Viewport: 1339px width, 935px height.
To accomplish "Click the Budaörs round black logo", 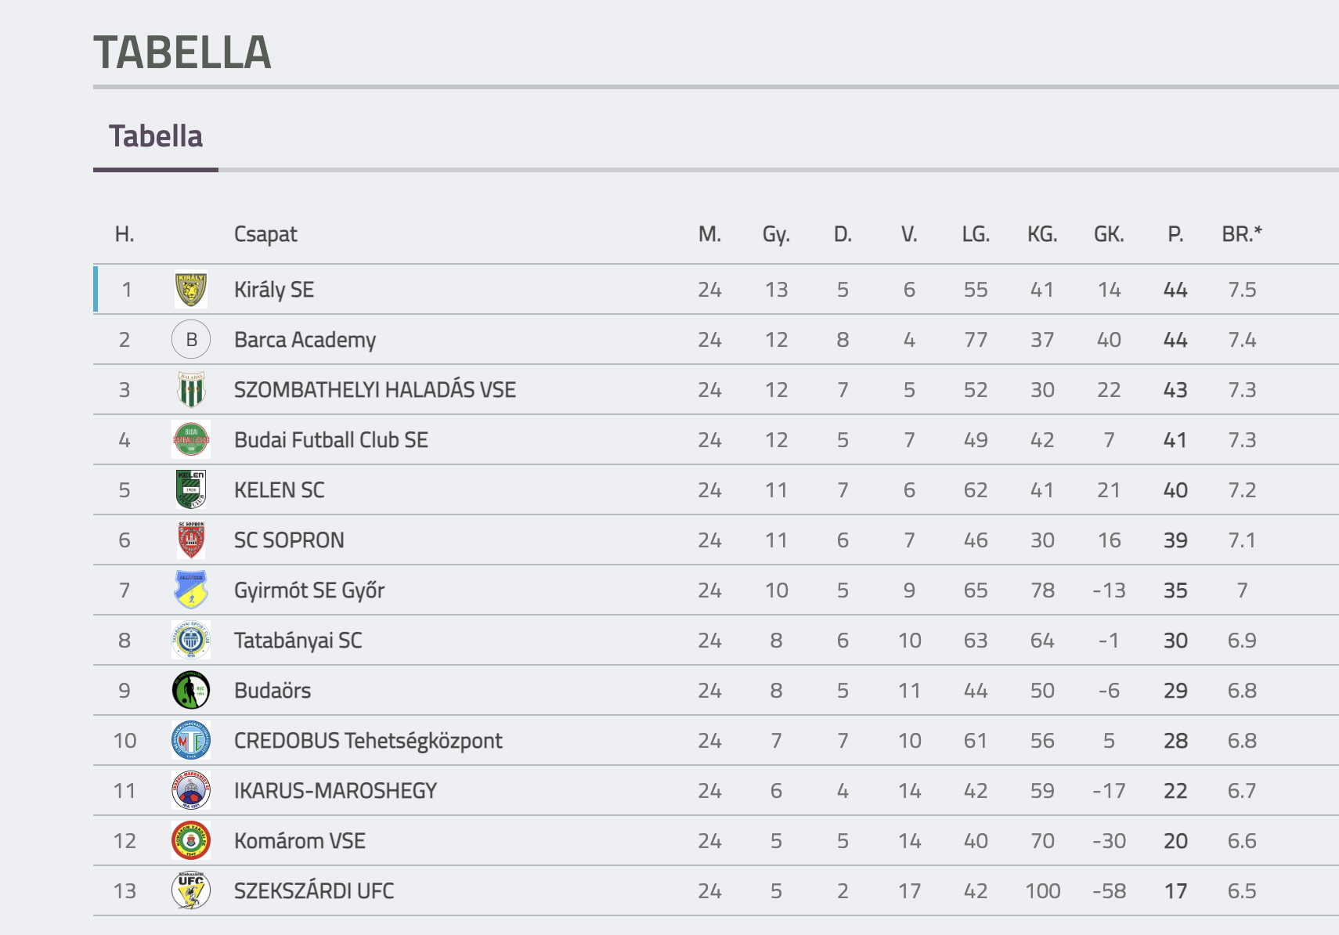I will [x=191, y=691].
